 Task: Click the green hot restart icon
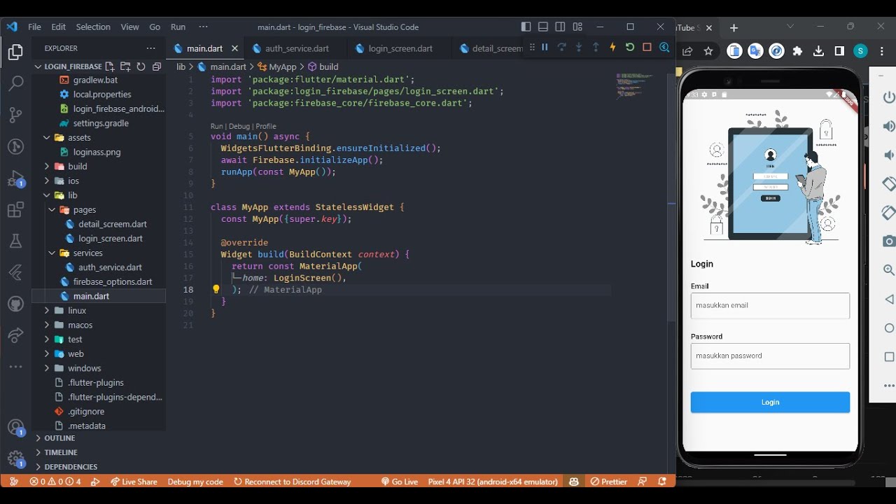pyautogui.click(x=630, y=48)
